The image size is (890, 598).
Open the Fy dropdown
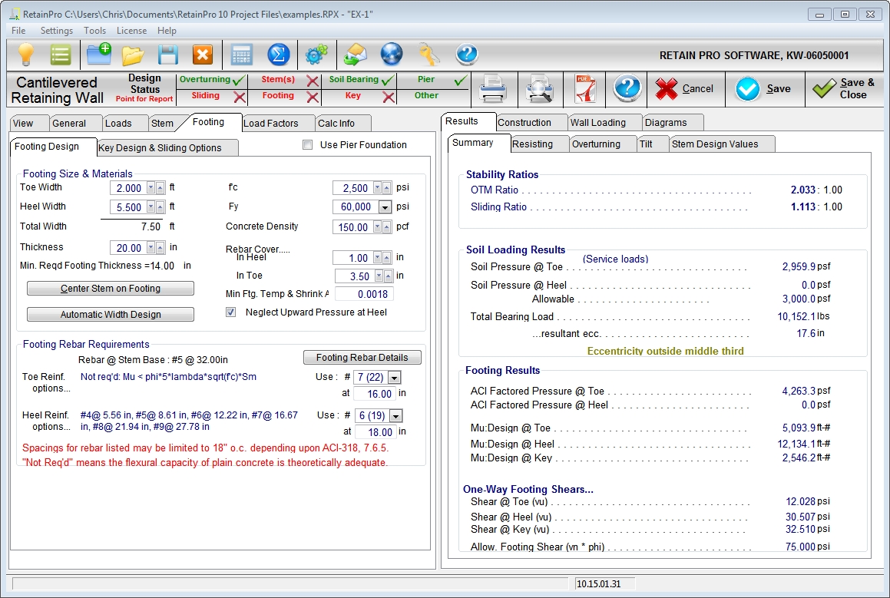(385, 207)
